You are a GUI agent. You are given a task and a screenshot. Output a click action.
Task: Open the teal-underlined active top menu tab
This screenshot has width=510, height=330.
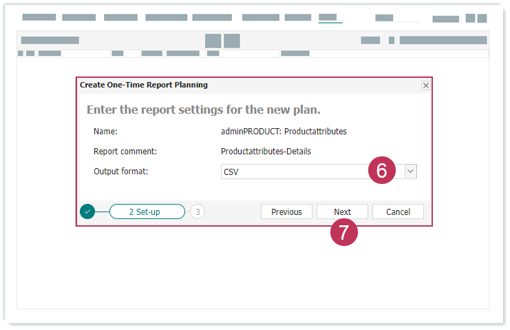pos(330,18)
